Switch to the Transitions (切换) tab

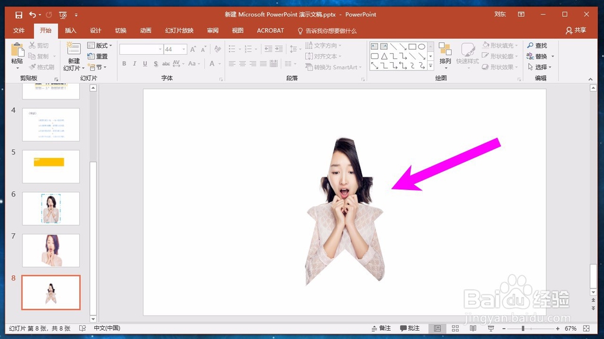tap(121, 30)
